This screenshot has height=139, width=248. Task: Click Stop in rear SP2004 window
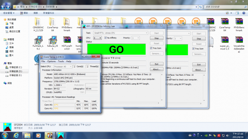[x=199, y=39]
